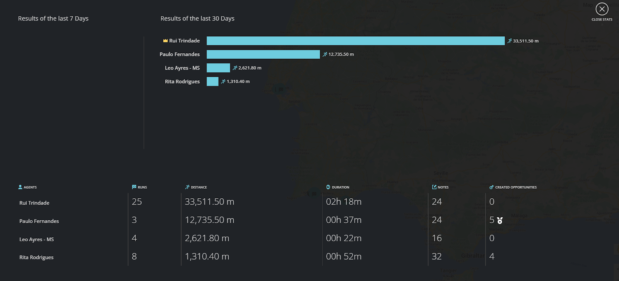Click the 8 runs value for Rita Rodrigues

tap(134, 256)
